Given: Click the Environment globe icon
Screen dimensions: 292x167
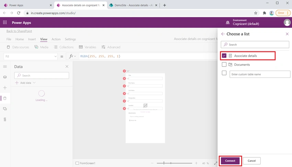Looking at the screenshot, I should click(x=227, y=23).
